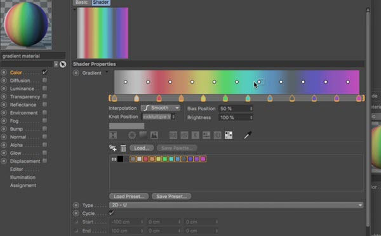Click the circle icon beside Alpha channel

click(x=4, y=145)
